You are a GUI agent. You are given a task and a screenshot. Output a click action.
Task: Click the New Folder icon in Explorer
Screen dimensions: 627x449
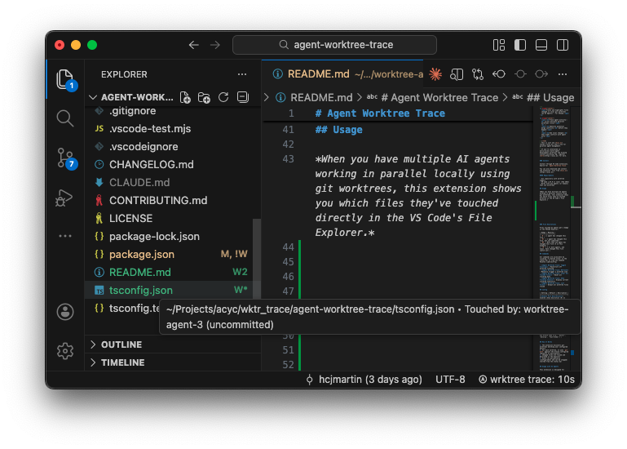(204, 97)
